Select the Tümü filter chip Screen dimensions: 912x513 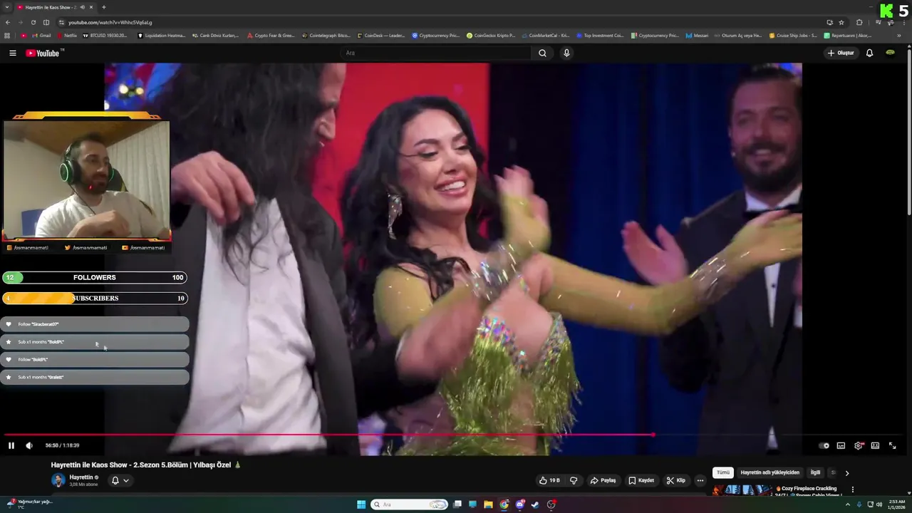click(x=723, y=472)
